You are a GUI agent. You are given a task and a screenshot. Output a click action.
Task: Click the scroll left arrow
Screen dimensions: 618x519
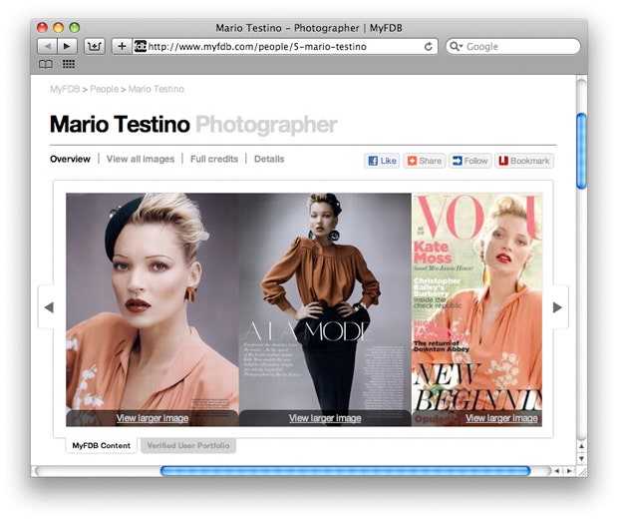click(557, 471)
